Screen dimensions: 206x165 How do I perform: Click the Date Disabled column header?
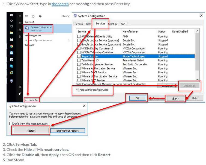(183, 31)
